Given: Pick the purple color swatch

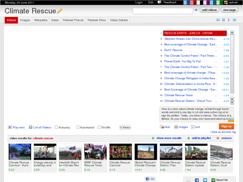Looking at the screenshot, I should coord(208,2).
